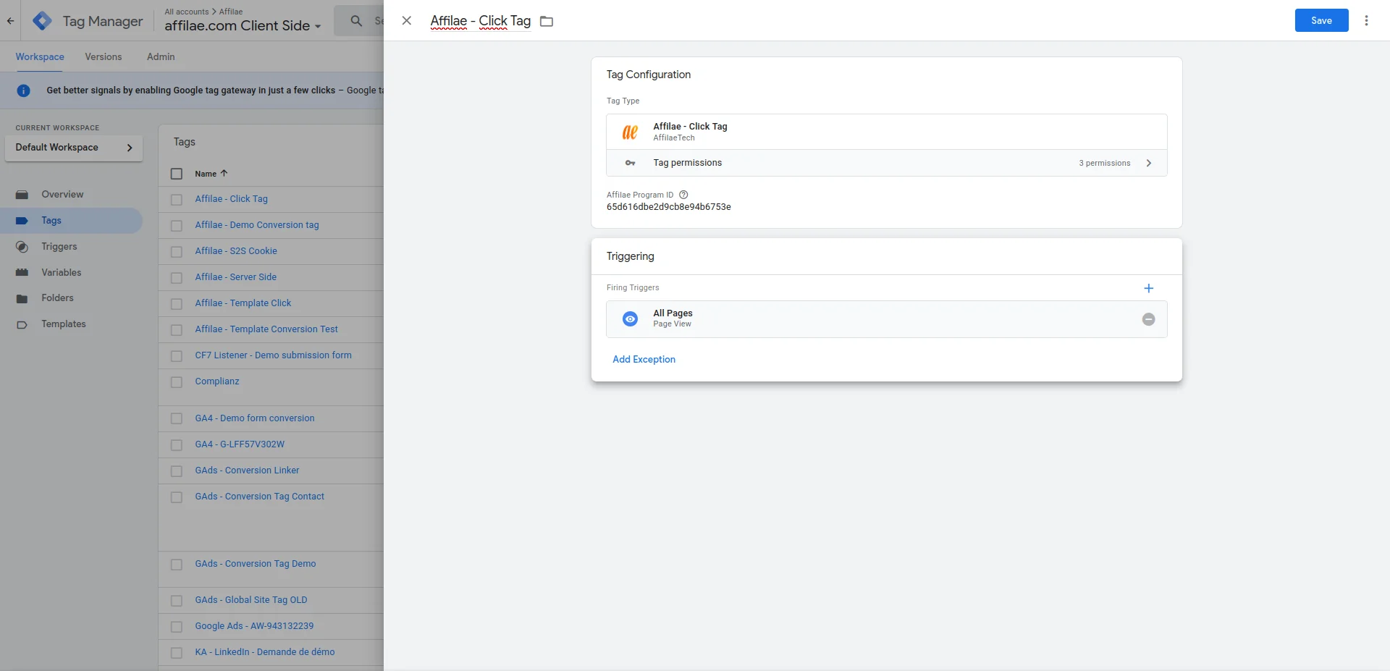This screenshot has height=671, width=1390.
Task: Click the Tag Manager logo
Action: click(x=42, y=21)
